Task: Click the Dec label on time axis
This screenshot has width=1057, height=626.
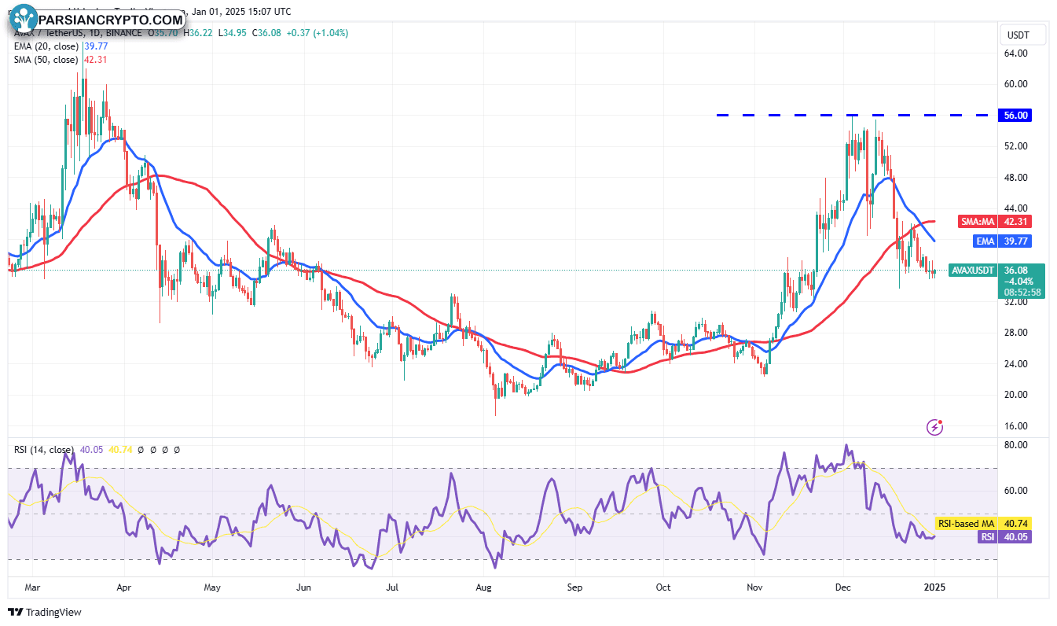Action: tap(844, 587)
